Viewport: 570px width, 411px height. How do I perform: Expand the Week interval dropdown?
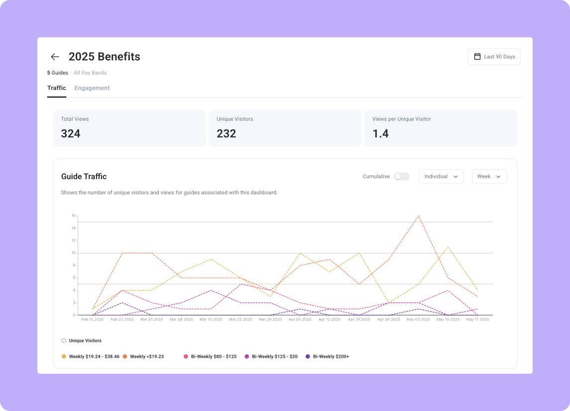tap(489, 176)
